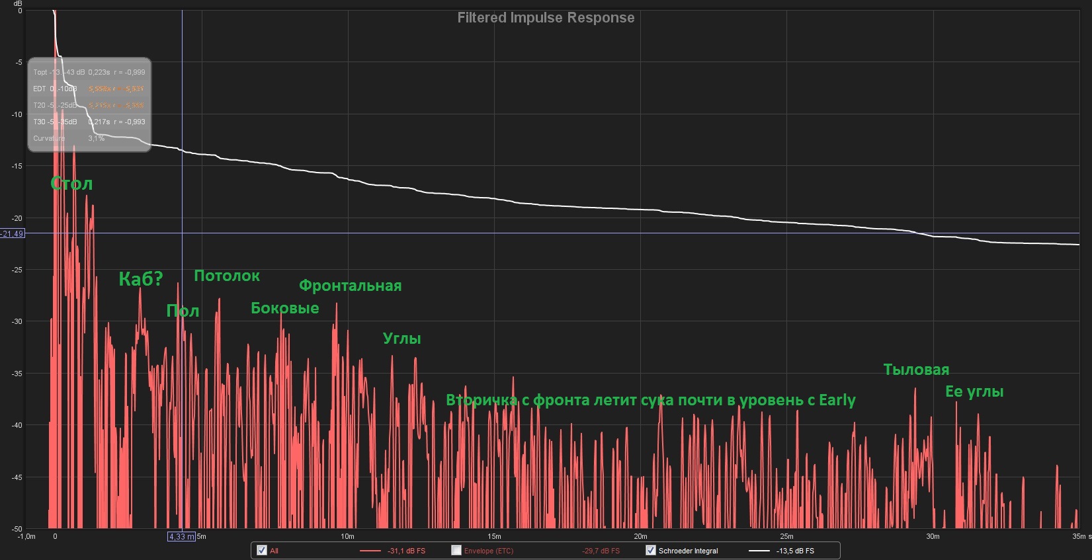
Task: Click the white Schroeder Integral line sample
Action: coord(759,551)
